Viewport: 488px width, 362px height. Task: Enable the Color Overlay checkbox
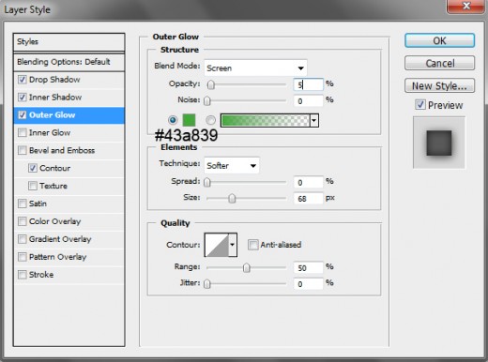(23, 221)
